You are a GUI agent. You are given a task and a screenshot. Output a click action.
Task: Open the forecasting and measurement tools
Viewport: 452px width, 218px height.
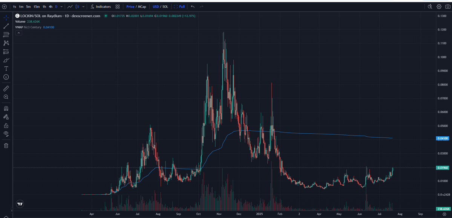pos(6,52)
